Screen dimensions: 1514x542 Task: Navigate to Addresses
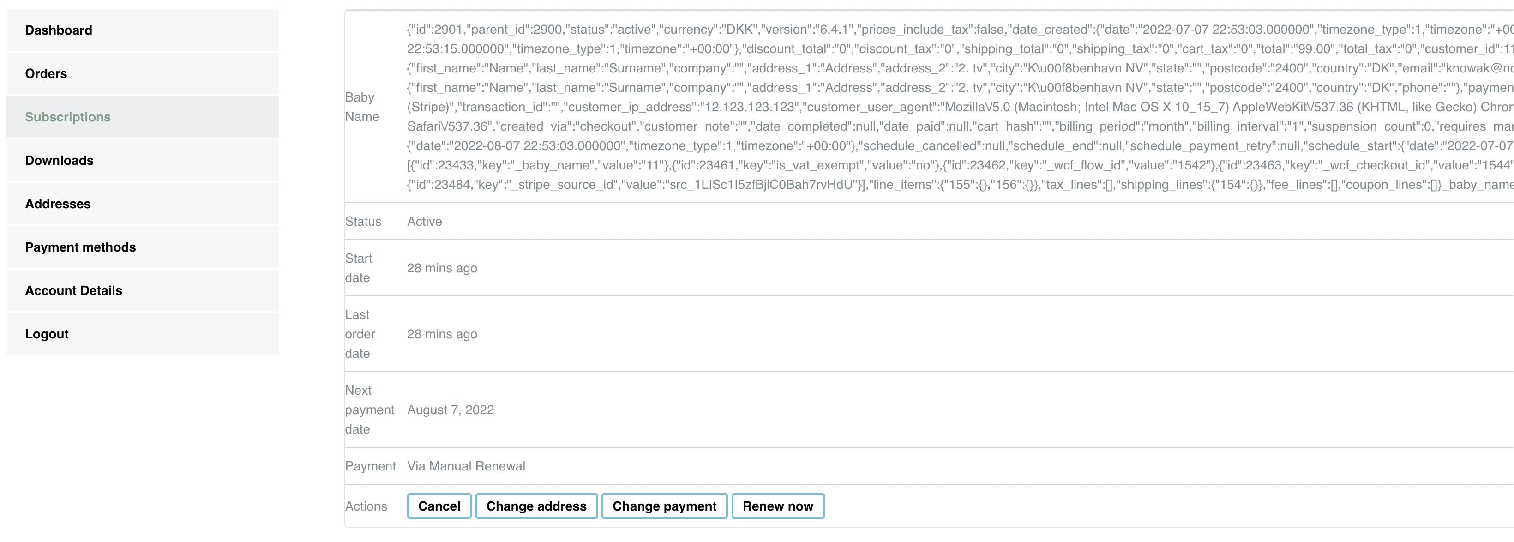pos(58,204)
